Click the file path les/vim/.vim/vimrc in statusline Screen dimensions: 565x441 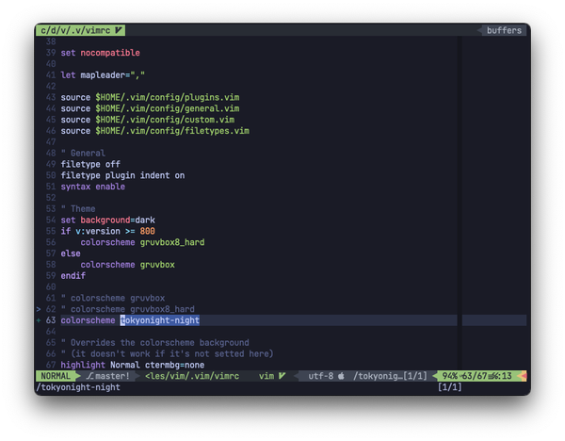tap(192, 376)
